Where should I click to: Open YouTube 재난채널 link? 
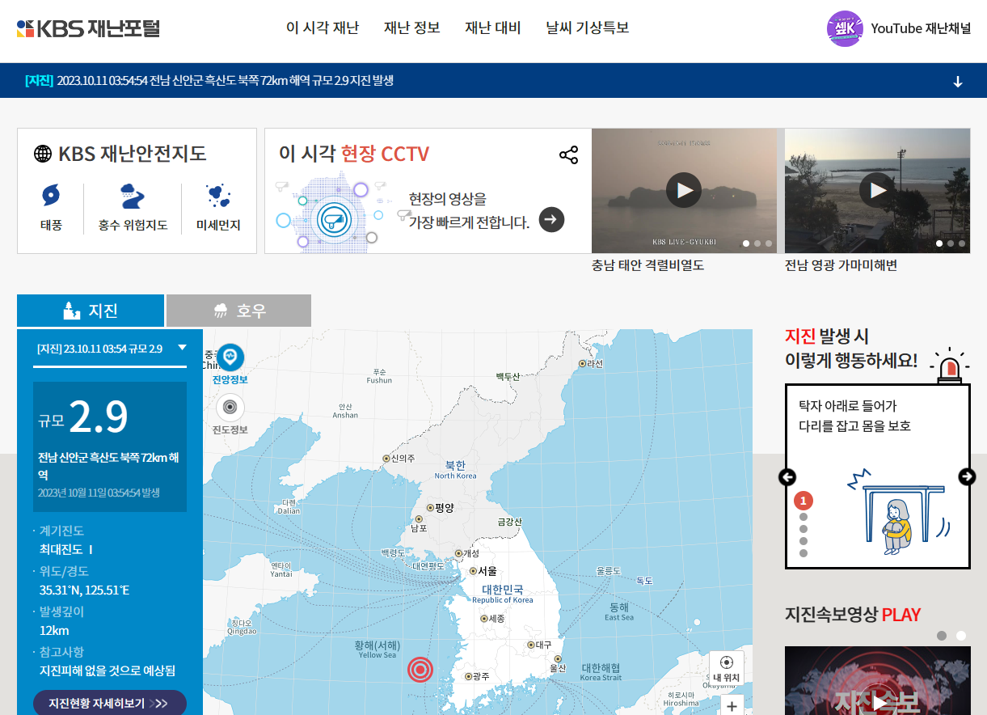pyautogui.click(x=921, y=28)
